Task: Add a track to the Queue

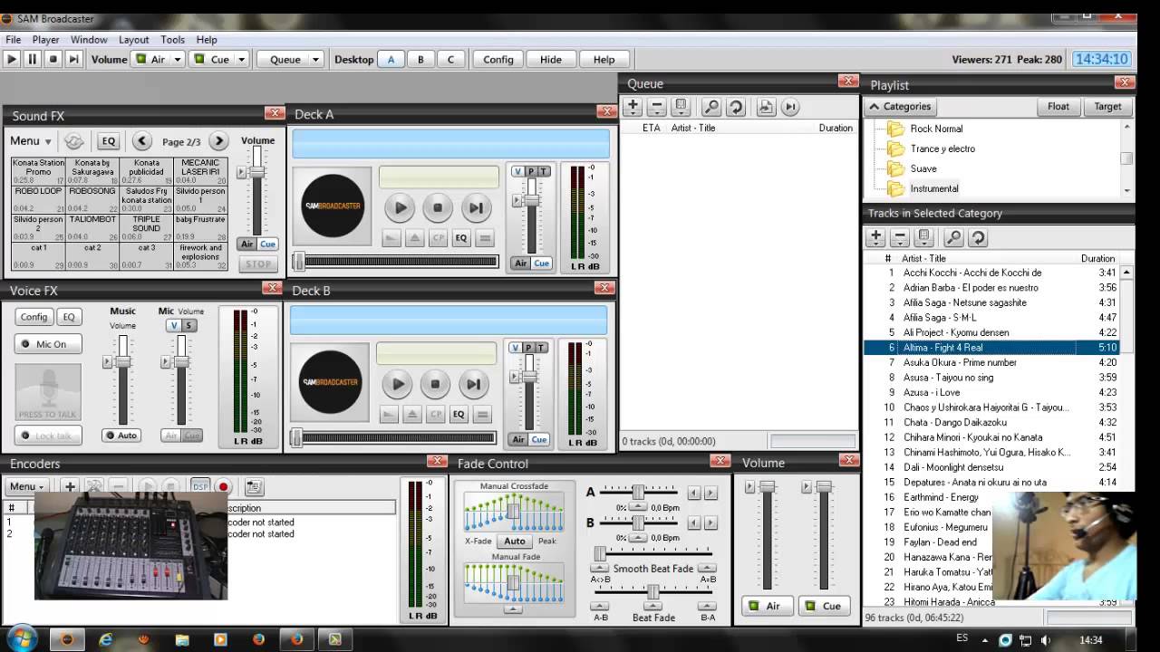Action: (x=633, y=107)
